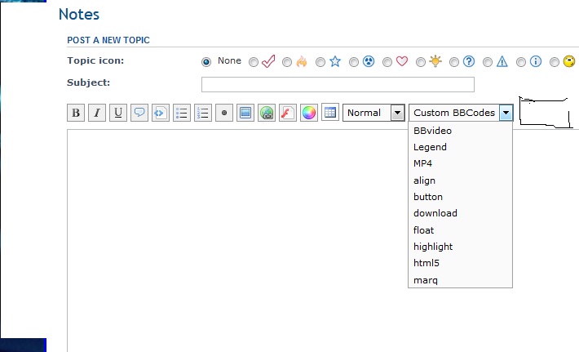The height and width of the screenshot is (352, 579).
Task: Apply italic formatting button
Action: [97, 114]
